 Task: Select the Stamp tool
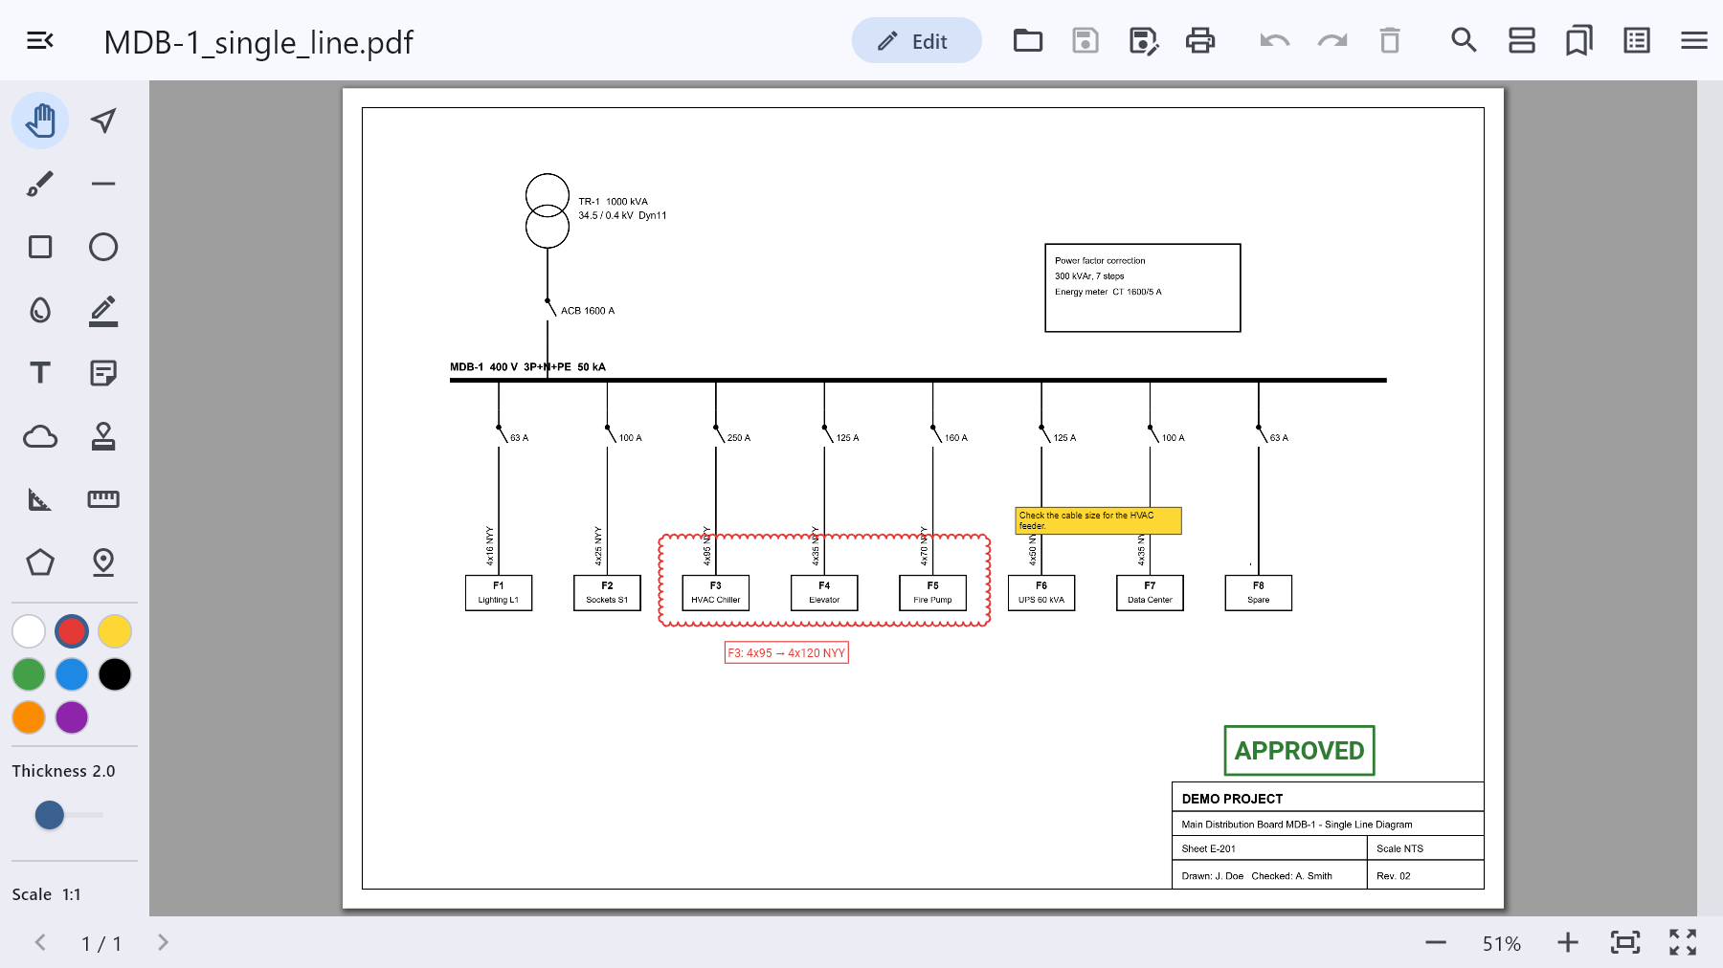coord(103,436)
